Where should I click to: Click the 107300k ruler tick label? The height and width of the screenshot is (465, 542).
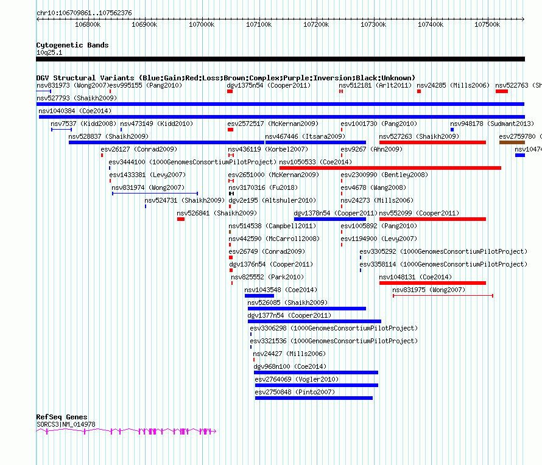pyautogui.click(x=373, y=24)
